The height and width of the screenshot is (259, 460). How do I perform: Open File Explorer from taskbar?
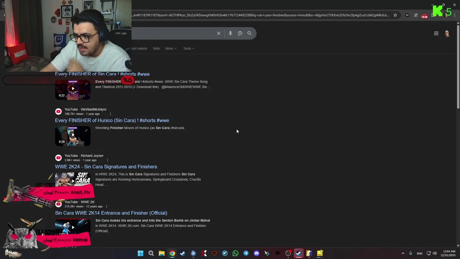click(x=162, y=253)
